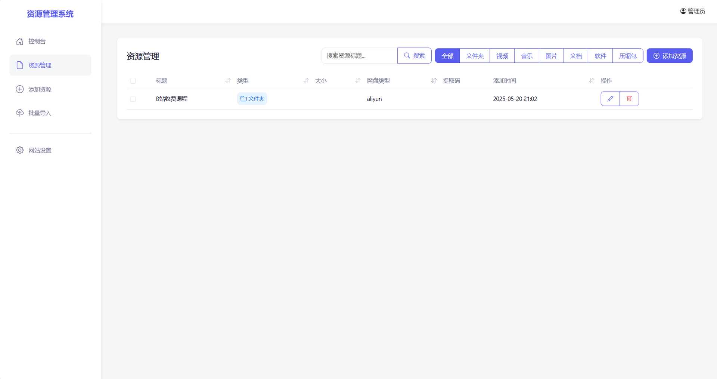717x379 pixels.
Task: Focus the 搜索资源标题 input field
Action: pyautogui.click(x=359, y=56)
